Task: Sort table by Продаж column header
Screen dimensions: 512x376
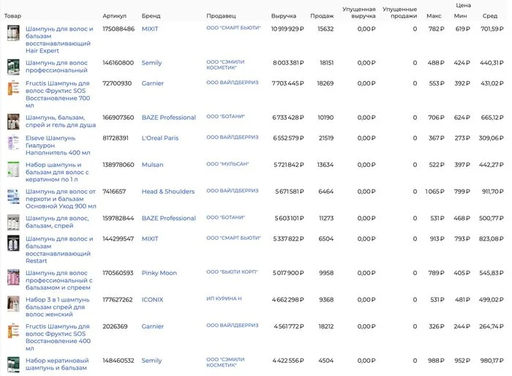Action: [321, 15]
